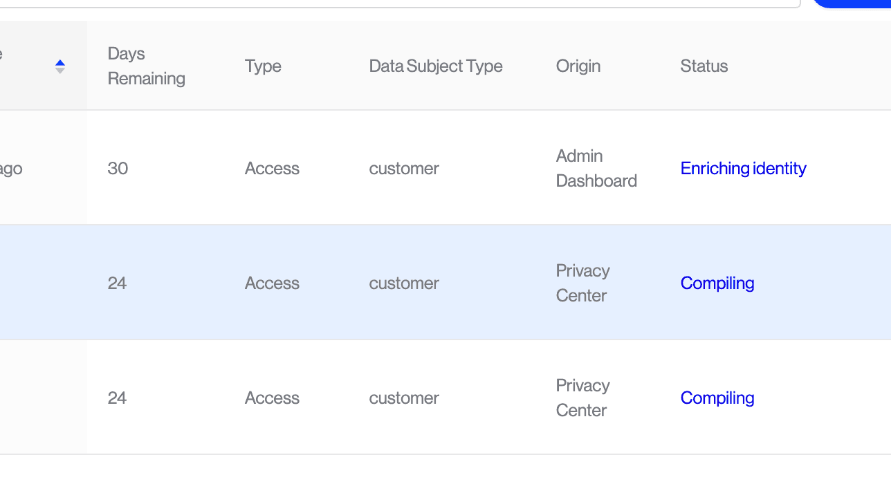The height and width of the screenshot is (484, 891).
Task: Click the Admin Dashboard origin cell
Action: click(x=596, y=169)
